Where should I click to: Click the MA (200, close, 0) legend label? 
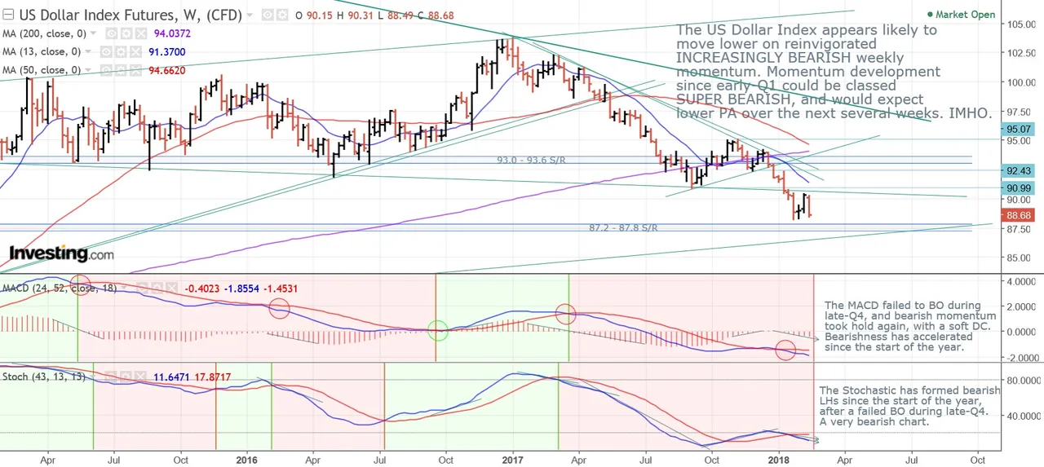[x=44, y=33]
